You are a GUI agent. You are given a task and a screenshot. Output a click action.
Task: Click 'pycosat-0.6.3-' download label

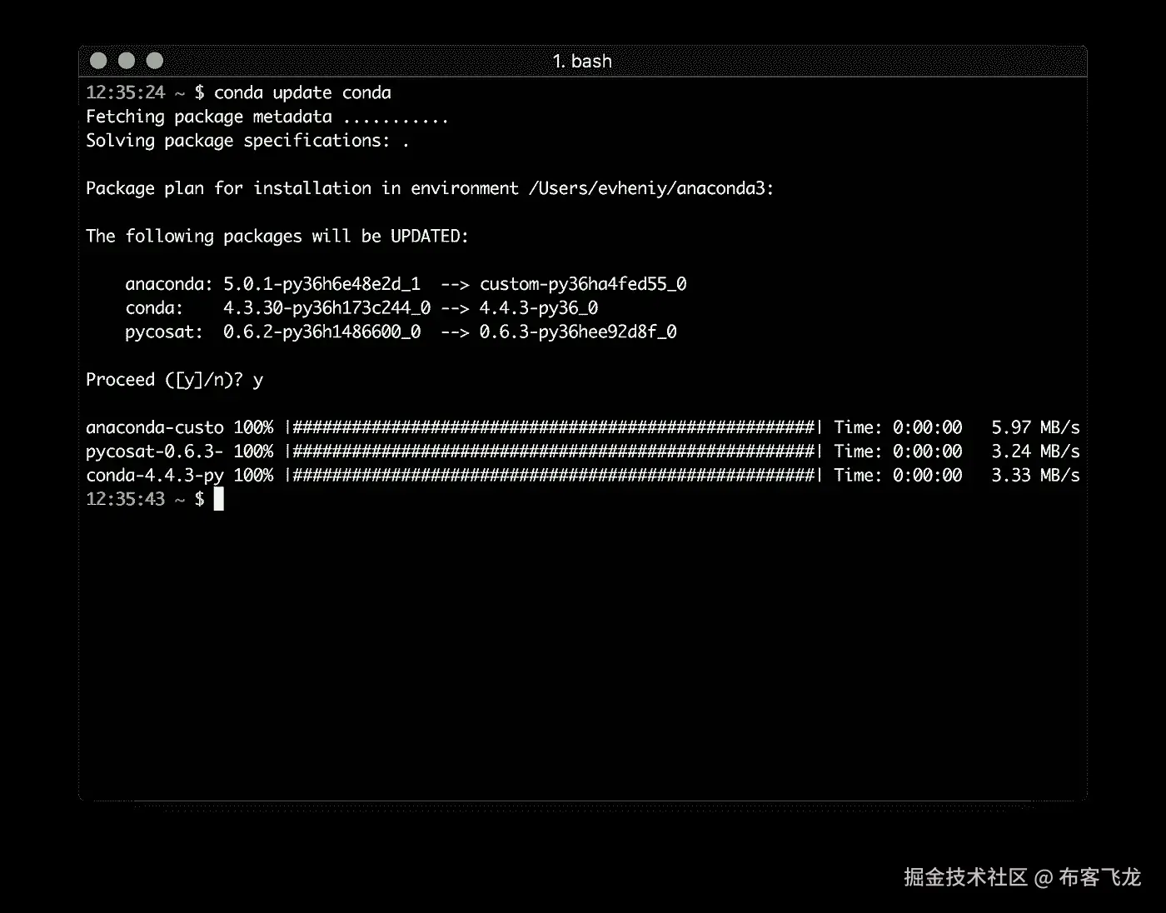coord(155,452)
